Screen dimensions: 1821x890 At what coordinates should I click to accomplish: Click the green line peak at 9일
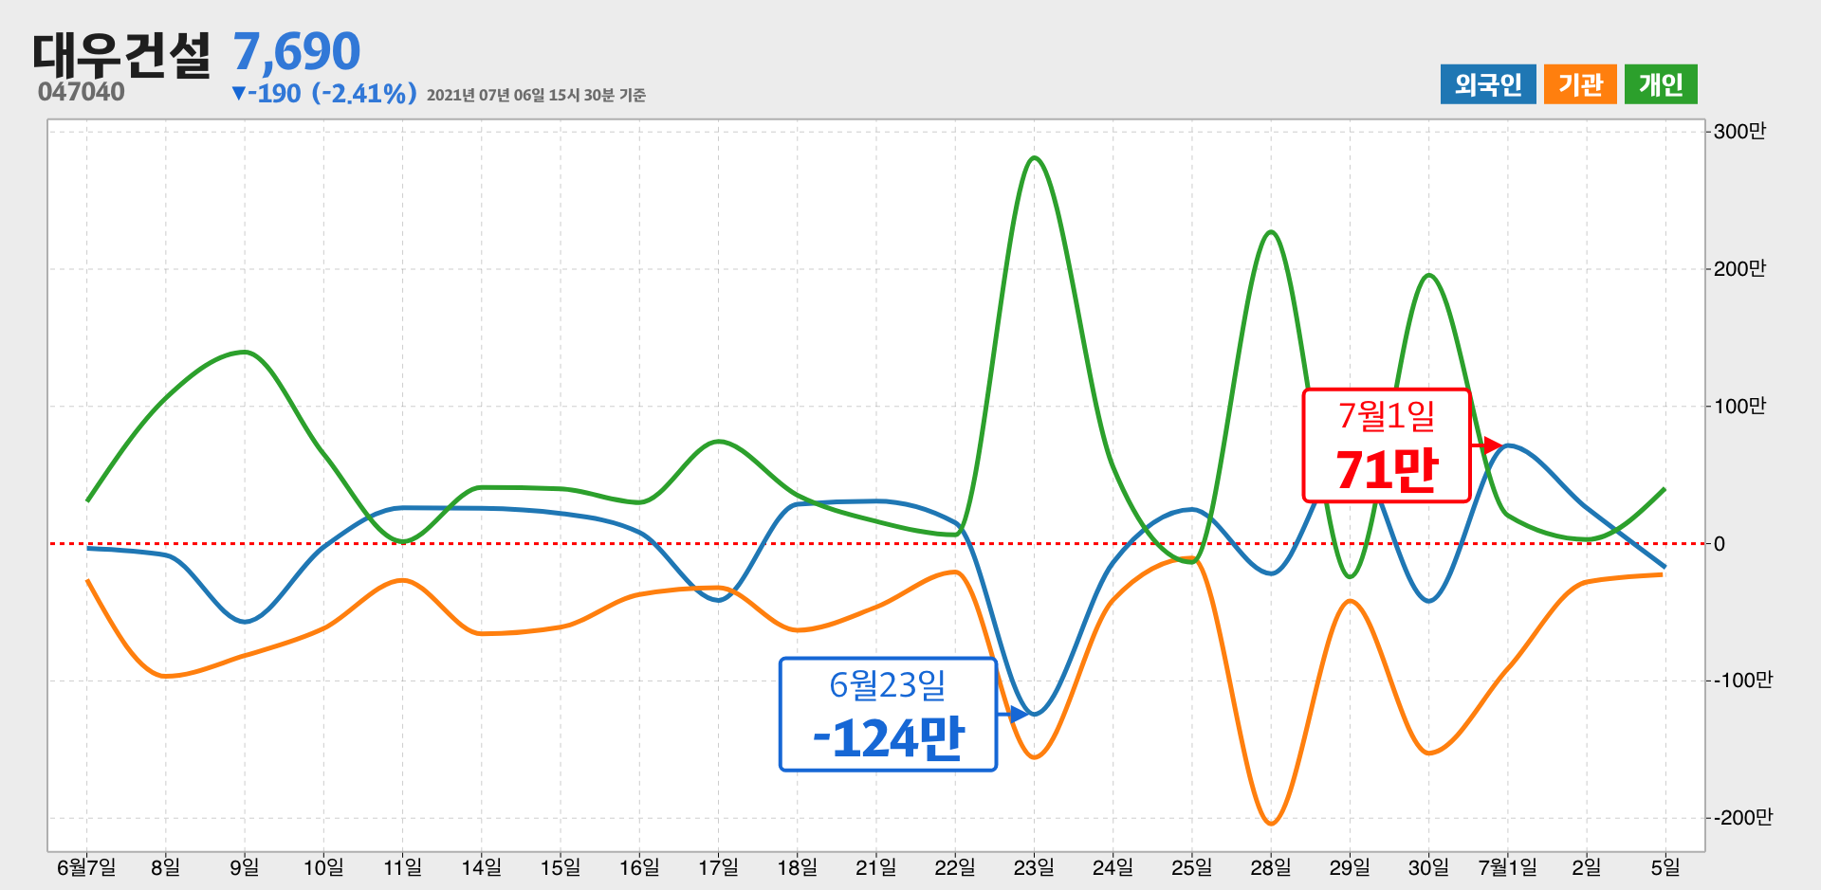(x=245, y=353)
